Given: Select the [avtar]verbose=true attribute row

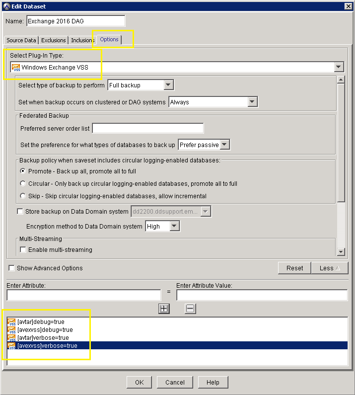Looking at the screenshot, I should coord(178,337).
